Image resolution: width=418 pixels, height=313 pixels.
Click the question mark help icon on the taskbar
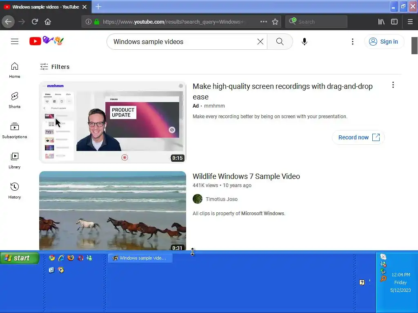click(362, 282)
